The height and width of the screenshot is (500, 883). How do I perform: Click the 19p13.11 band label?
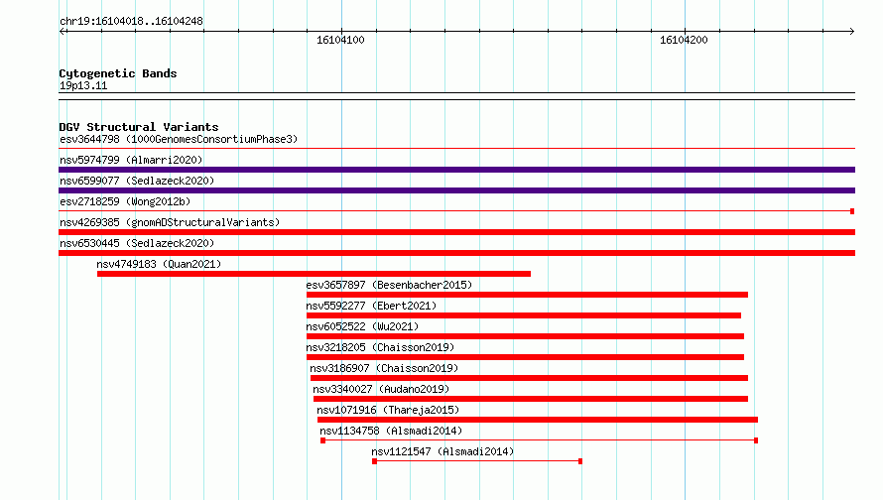[x=83, y=85]
